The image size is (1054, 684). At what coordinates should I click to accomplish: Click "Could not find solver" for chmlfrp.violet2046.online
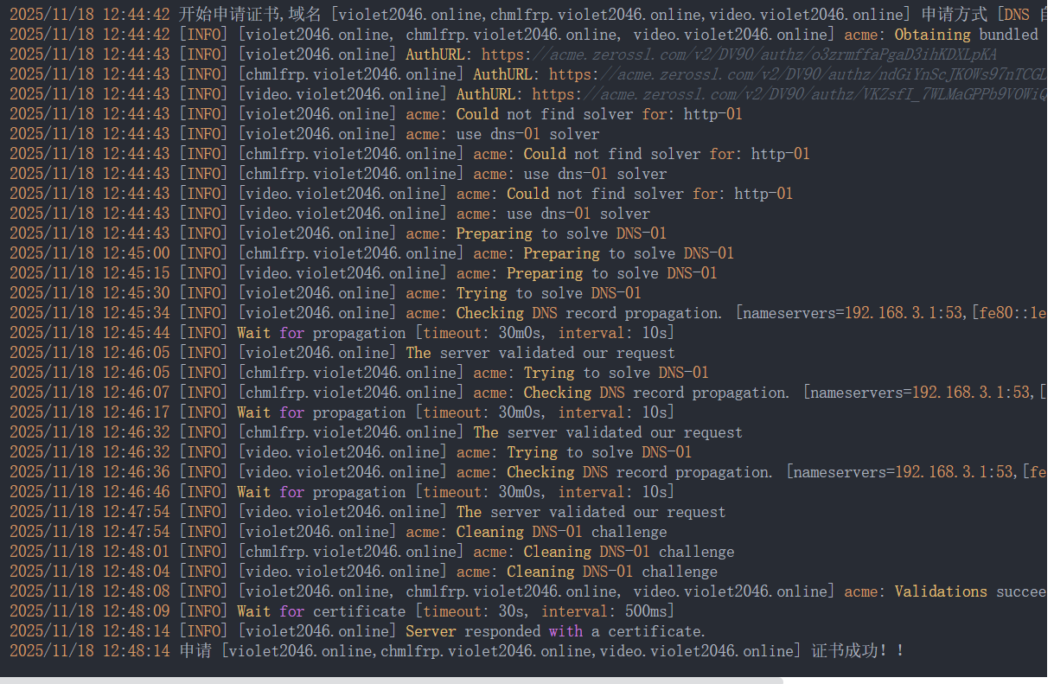[666, 154]
